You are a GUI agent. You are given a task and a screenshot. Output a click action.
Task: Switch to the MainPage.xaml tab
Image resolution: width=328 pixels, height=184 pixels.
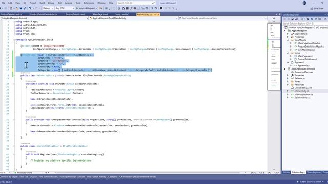tap(100, 14)
